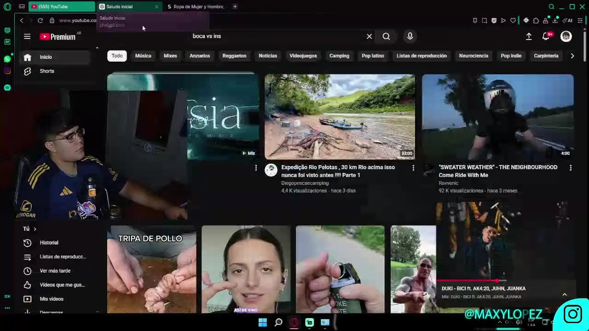Open the easy setup sliders icon

(580, 20)
